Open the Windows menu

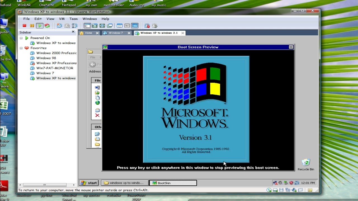[x=89, y=19]
